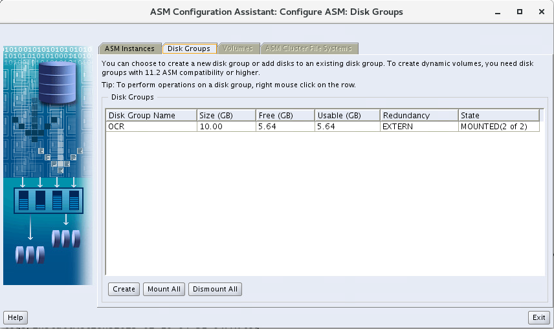Screen dimensions: 554x329
Task: Click Dismount All button
Action: tap(215, 289)
